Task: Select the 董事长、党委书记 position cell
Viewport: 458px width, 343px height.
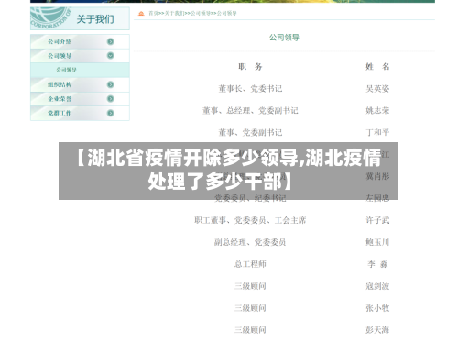Action: point(250,89)
